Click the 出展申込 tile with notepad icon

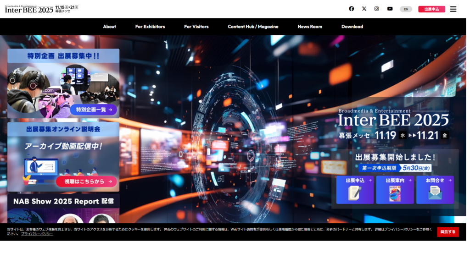pyautogui.click(x=355, y=190)
